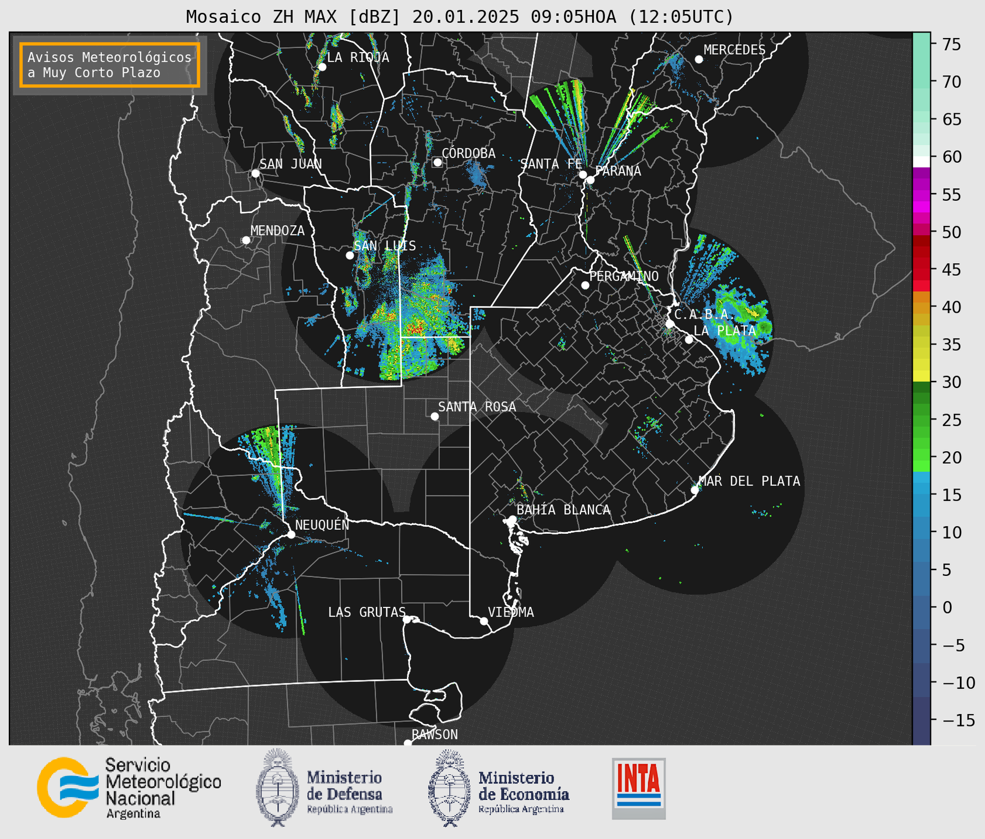The width and height of the screenshot is (985, 839).
Task: Click the INTA logo
Action: pyautogui.click(x=639, y=788)
